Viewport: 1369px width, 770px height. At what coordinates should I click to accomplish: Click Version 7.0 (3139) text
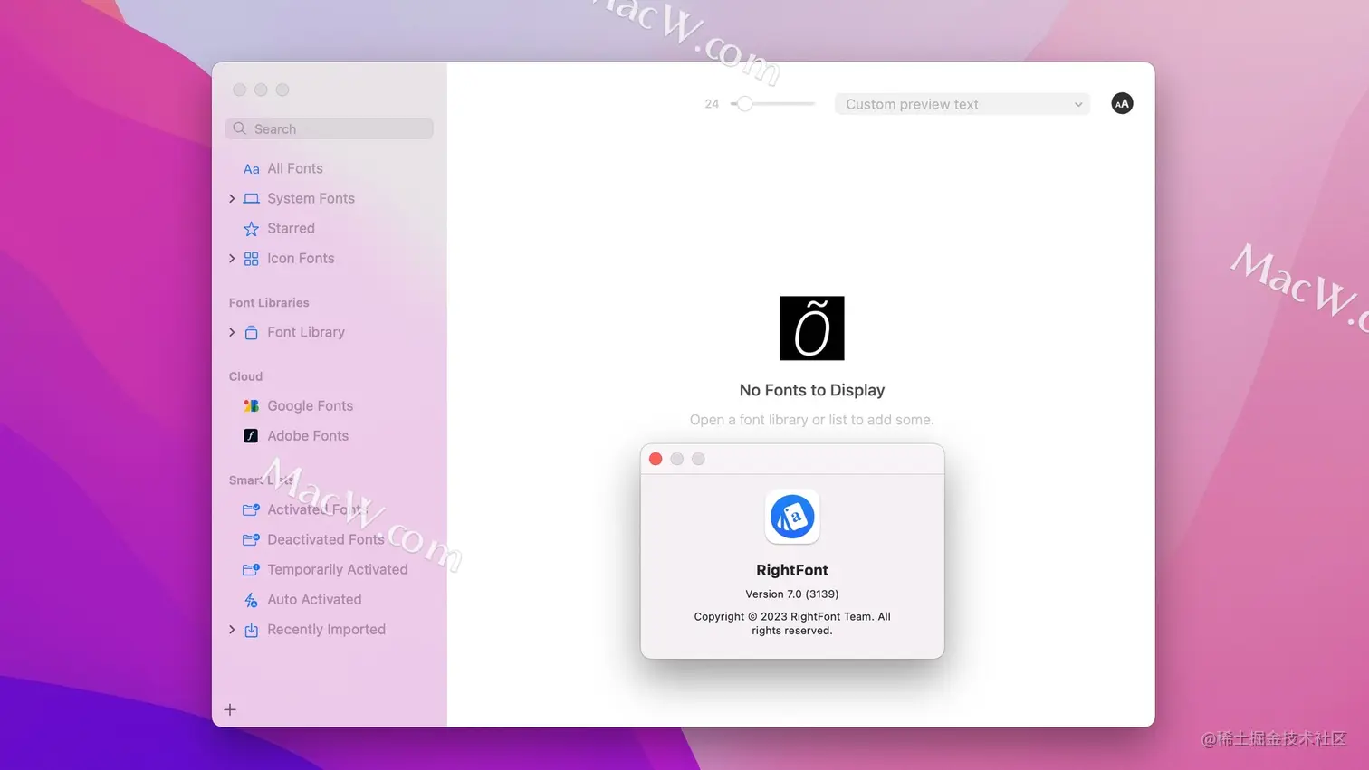pos(792,594)
